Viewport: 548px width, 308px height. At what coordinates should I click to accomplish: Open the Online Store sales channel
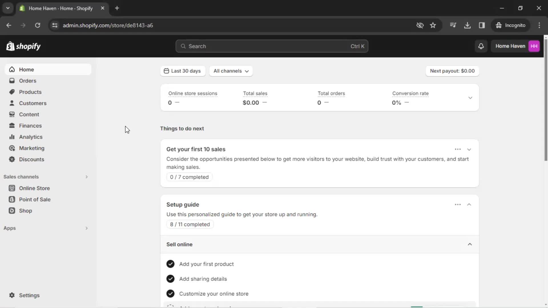coord(34,188)
